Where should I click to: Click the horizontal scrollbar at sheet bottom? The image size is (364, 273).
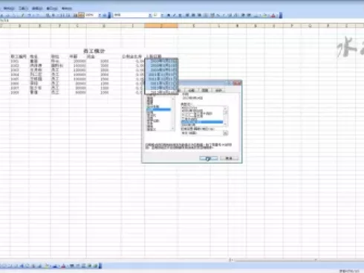297,260
